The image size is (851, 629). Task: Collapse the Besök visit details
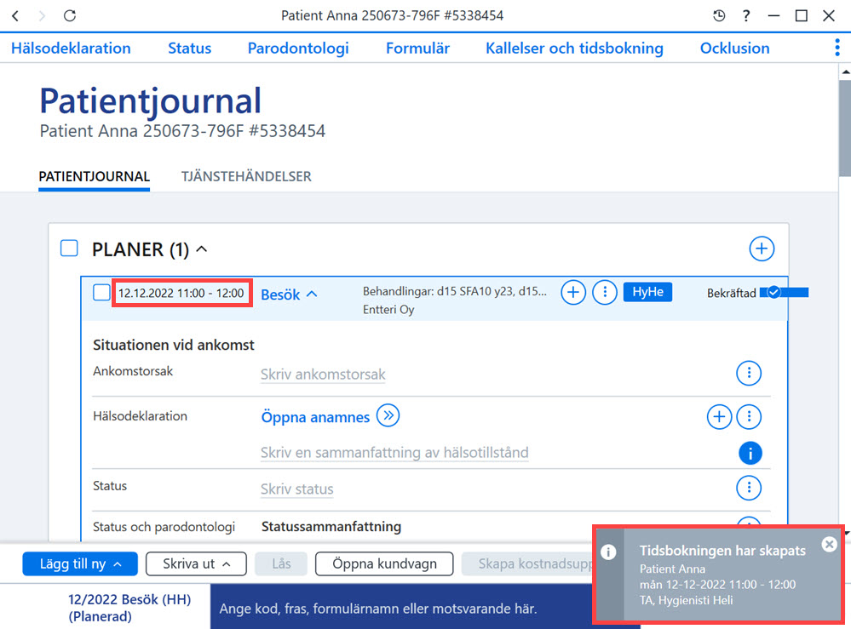point(312,294)
